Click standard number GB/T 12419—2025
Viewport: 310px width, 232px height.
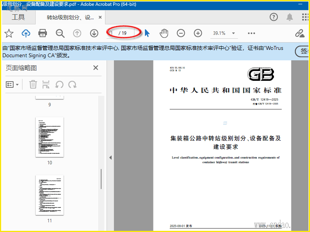tap(264, 99)
